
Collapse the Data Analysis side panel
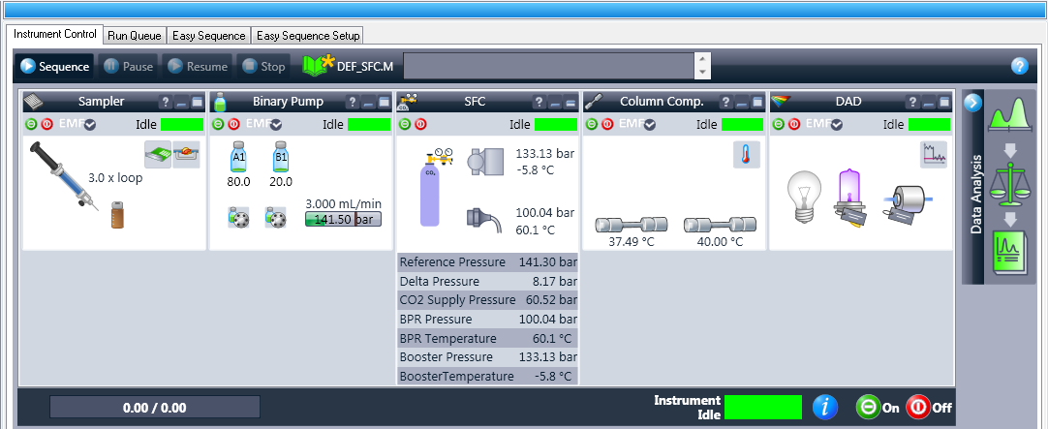(x=972, y=102)
